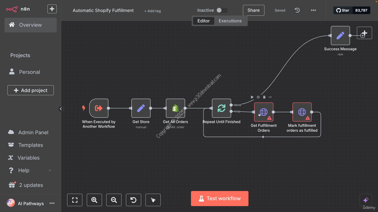Click the zoom out magnifier button
This screenshot has width=378, height=212.
(x=114, y=200)
